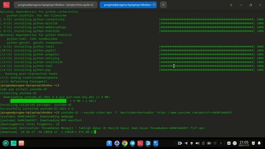Click 'Optional dependencies for python-html5lib' line

point(36,35)
